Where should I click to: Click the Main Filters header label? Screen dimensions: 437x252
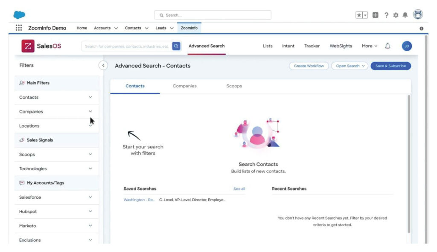coord(38,83)
